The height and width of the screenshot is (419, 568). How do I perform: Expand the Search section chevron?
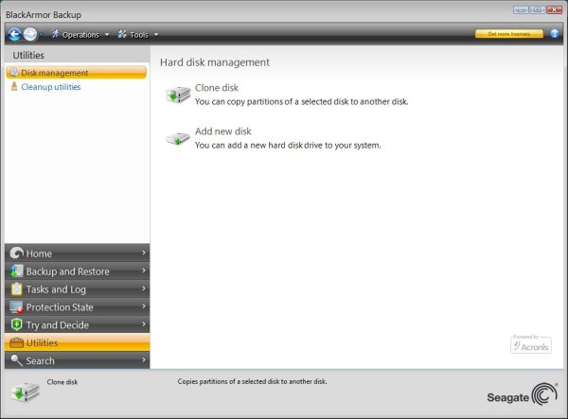coord(144,360)
